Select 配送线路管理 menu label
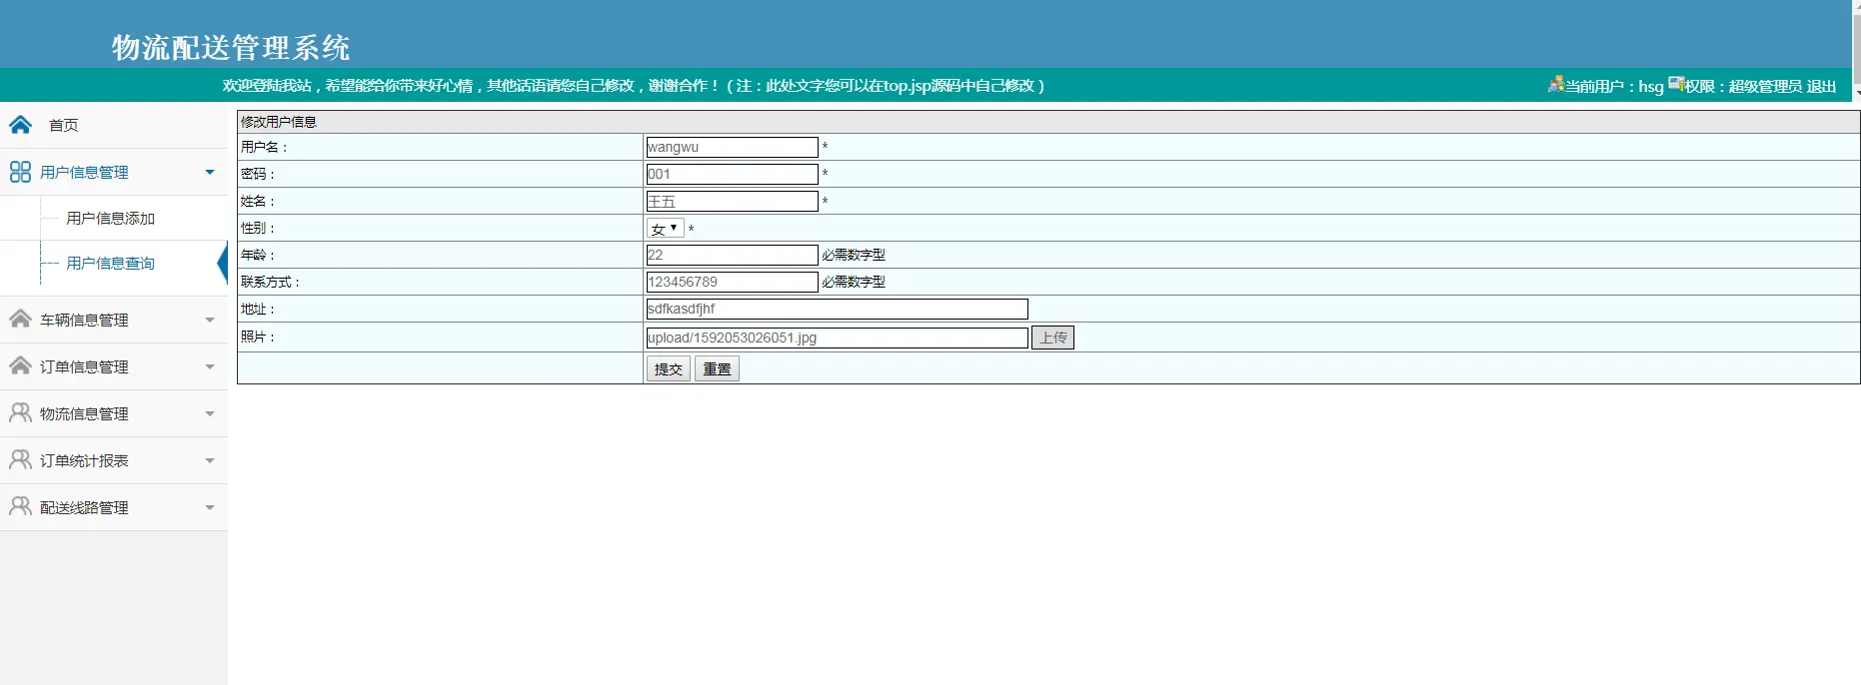 click(x=84, y=507)
